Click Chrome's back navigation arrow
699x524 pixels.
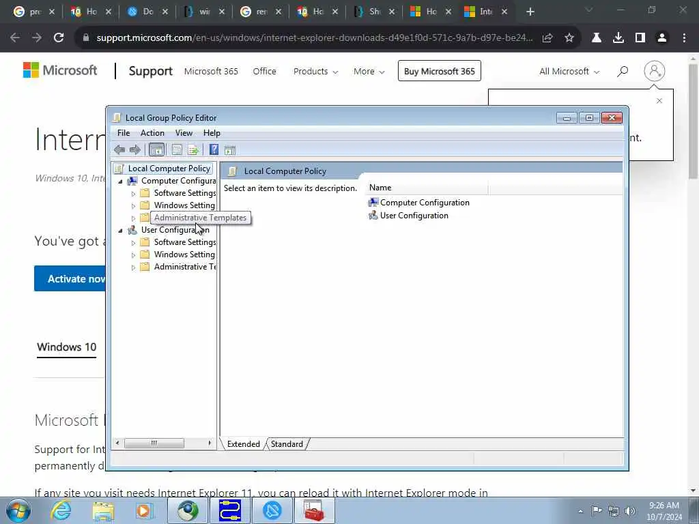[15, 38]
